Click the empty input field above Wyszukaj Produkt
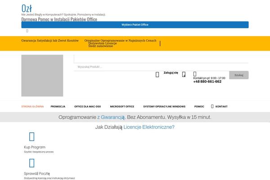This screenshot has width=270, height=180. click(x=161, y=59)
